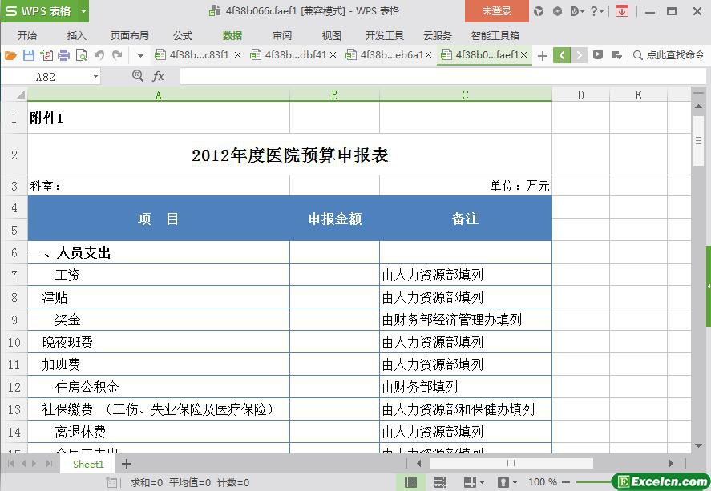Select row 9 header
The height and width of the screenshot is (491, 711).
[x=14, y=320]
